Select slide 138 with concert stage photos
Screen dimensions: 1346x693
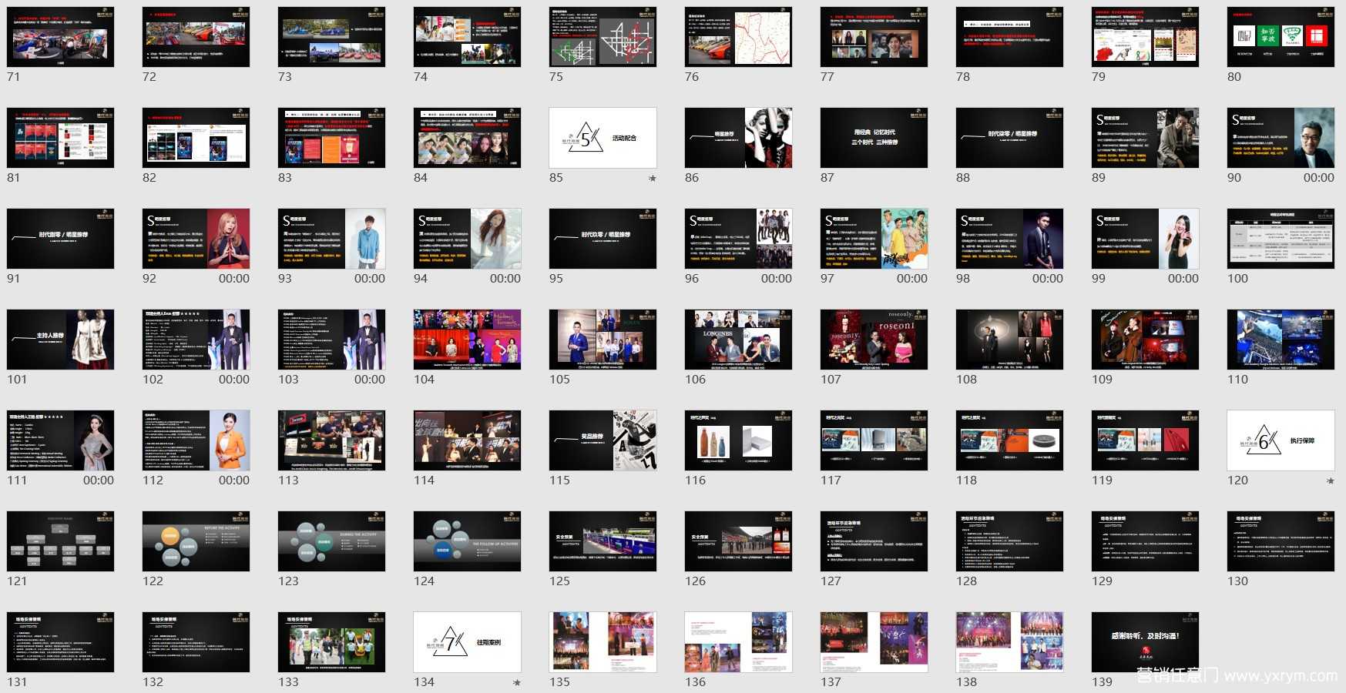pyautogui.click(x=1009, y=642)
